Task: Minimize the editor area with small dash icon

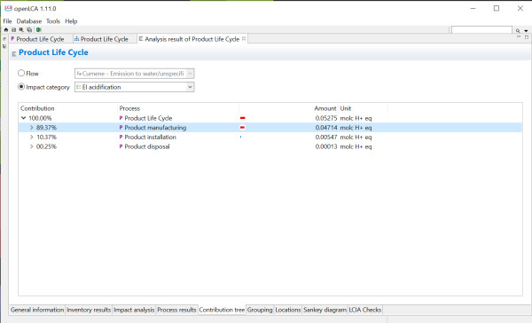Action: pyautogui.click(x=519, y=36)
